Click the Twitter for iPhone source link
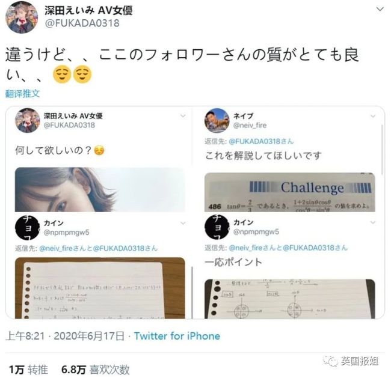391x378 pixels. 177,336
